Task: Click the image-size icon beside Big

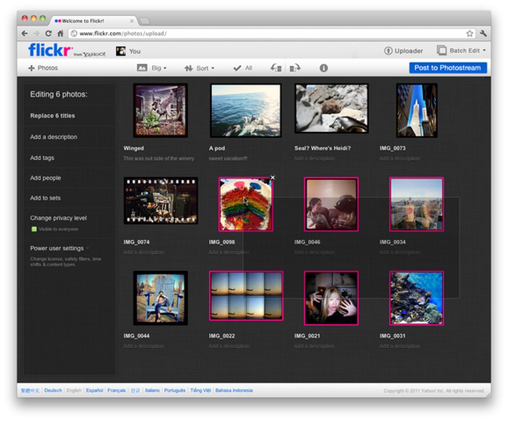Action: (143, 68)
